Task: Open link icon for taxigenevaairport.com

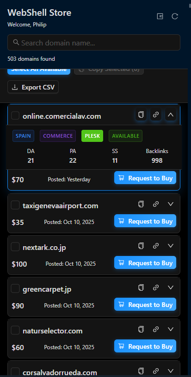Action: (156, 204)
